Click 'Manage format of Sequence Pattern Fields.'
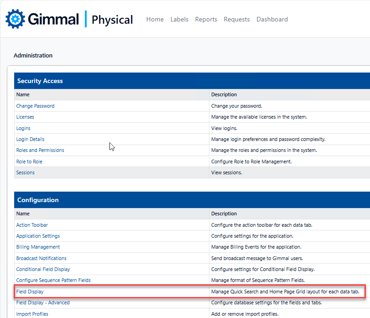The image size is (370, 318). click(x=258, y=280)
